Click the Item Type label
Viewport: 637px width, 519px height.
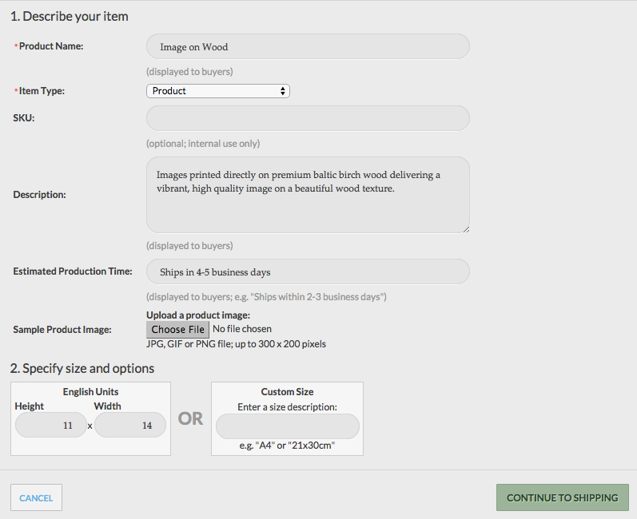[42, 91]
